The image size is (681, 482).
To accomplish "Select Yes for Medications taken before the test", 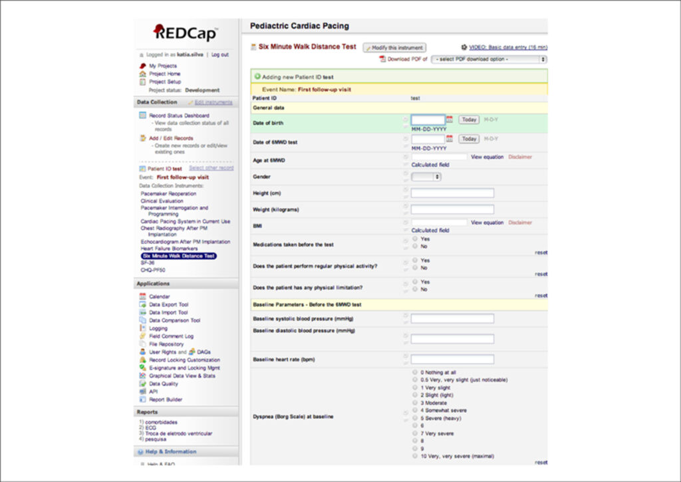I will coord(415,239).
